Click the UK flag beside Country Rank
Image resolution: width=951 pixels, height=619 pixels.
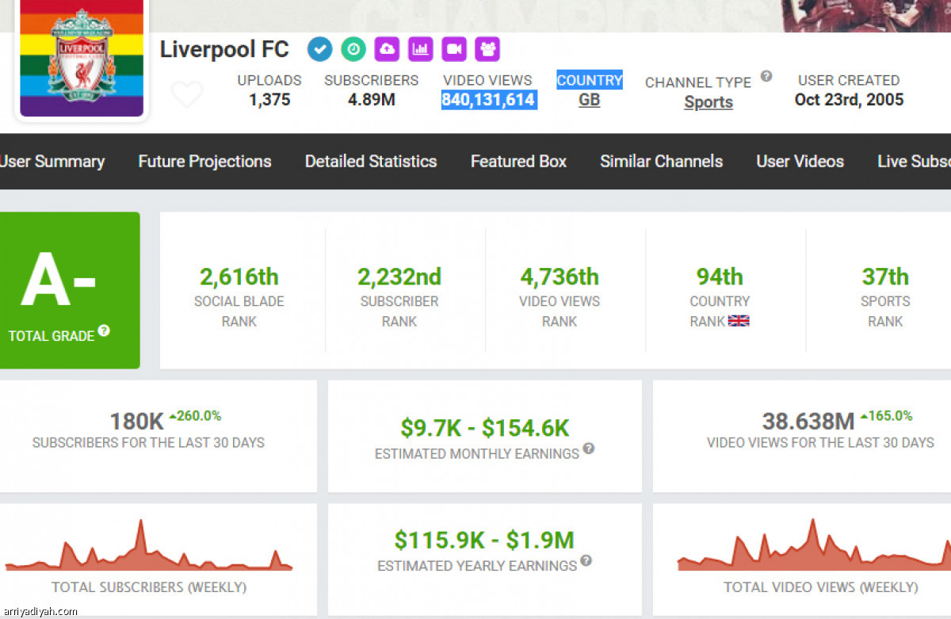739,321
